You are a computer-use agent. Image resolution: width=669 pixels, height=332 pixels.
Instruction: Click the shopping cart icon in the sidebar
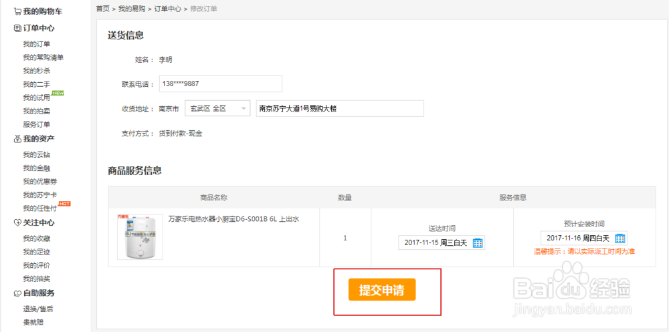pos(17,11)
